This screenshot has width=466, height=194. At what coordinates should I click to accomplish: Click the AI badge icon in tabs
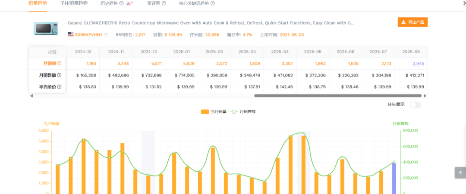click(x=129, y=3)
